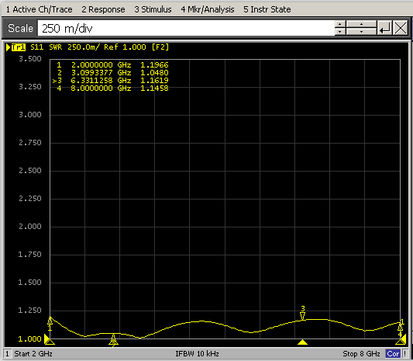Screen dimensions: 413x361
Task: Select active marker 3 row at 6.3311258 GHz
Action: pyautogui.click(x=110, y=81)
